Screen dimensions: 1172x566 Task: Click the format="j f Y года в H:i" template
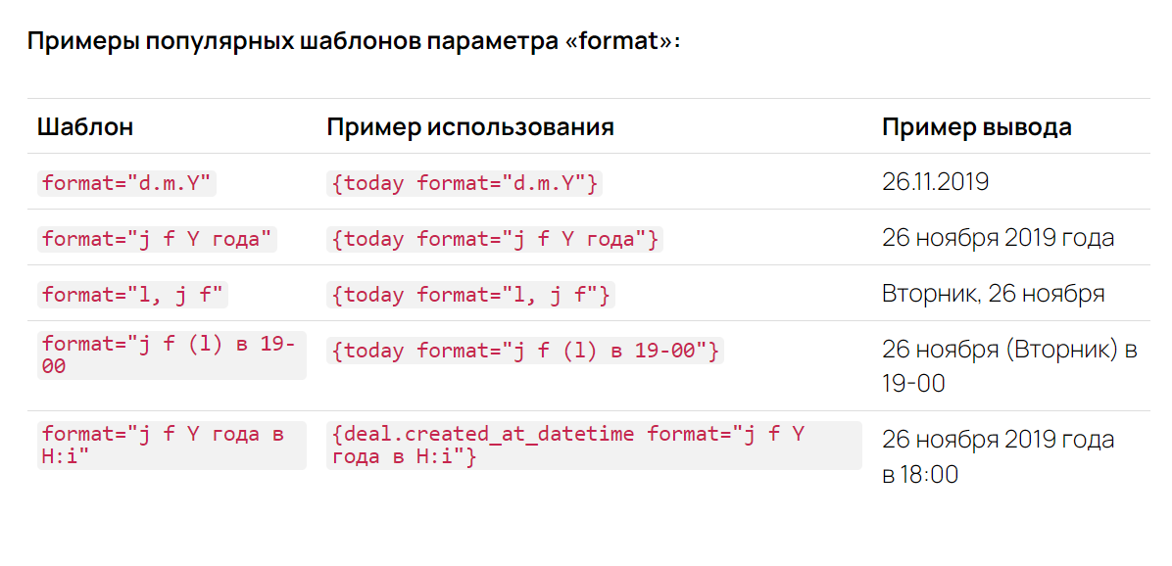[x=171, y=445]
